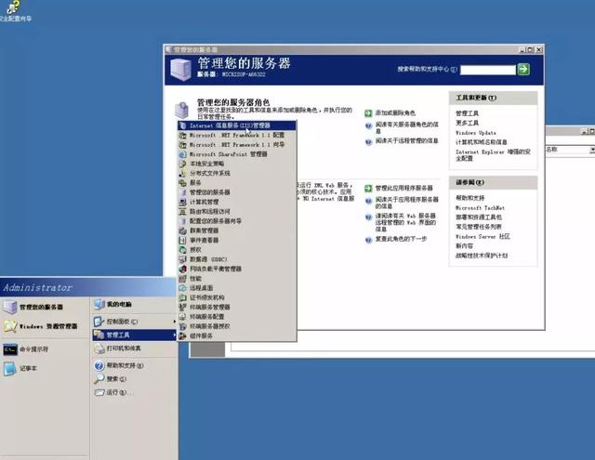This screenshot has height=460, width=595.
Task: Expand 管理工具 item in Start menu
Action: (x=135, y=335)
